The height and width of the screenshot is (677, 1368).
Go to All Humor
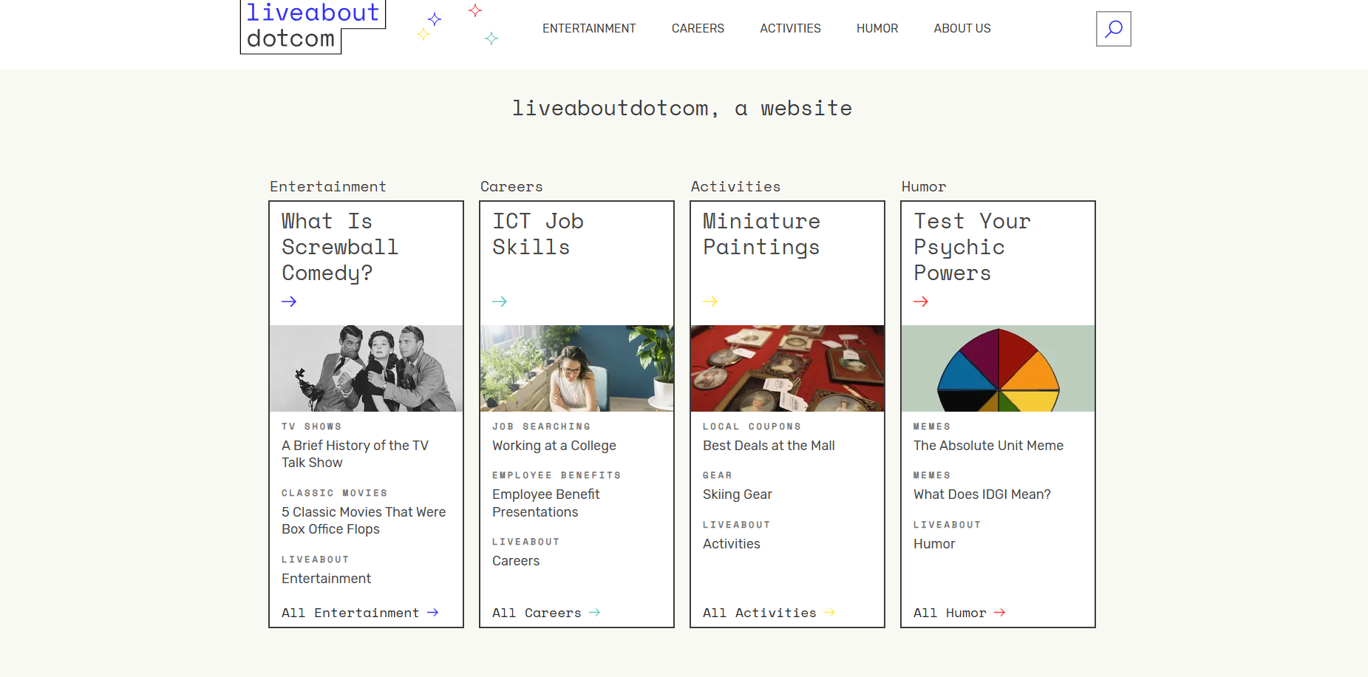click(959, 613)
